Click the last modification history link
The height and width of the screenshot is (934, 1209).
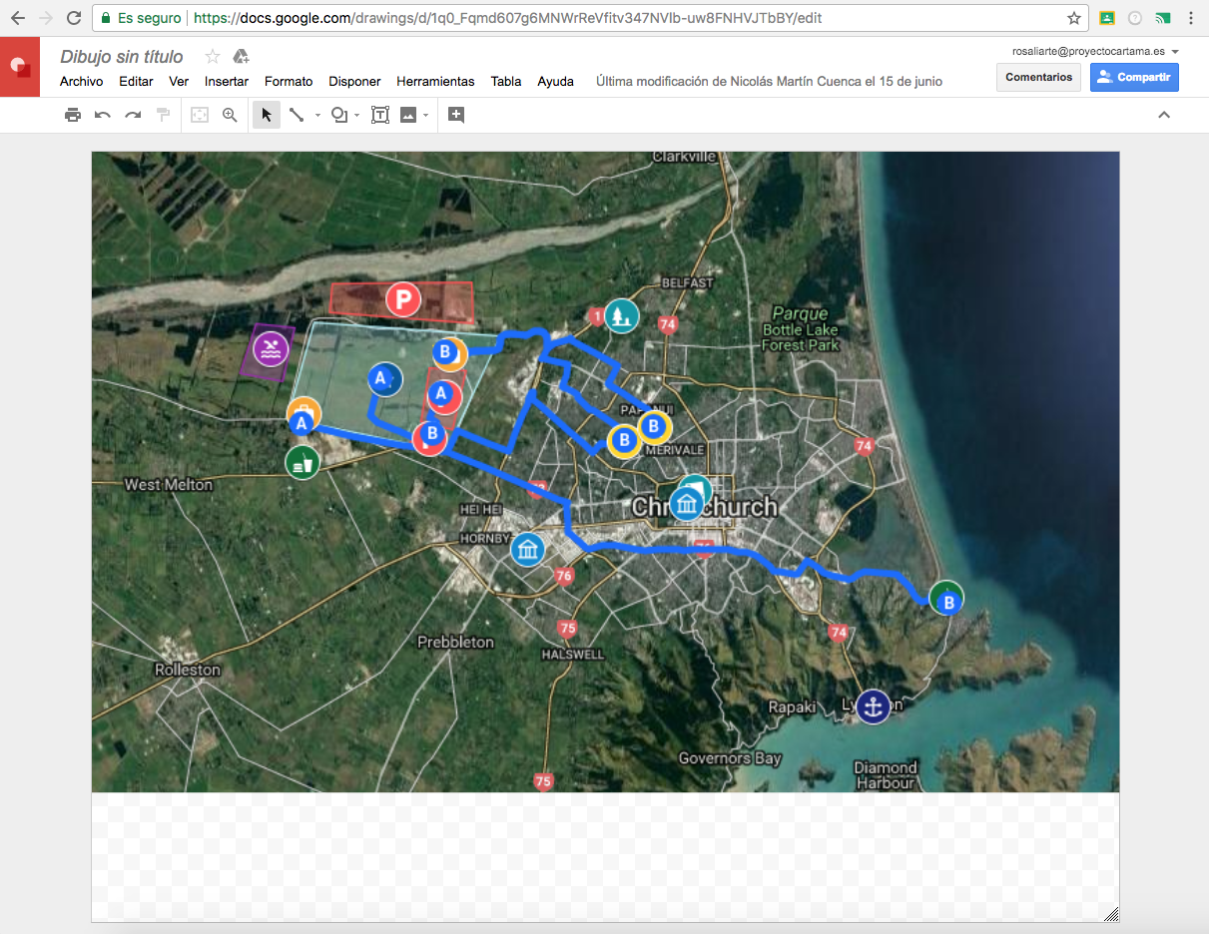769,82
